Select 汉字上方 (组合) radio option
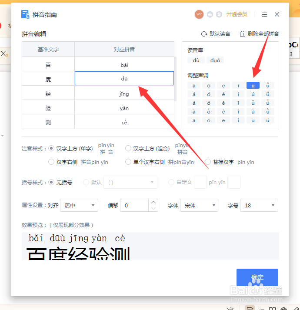 pyautogui.click(x=128, y=148)
